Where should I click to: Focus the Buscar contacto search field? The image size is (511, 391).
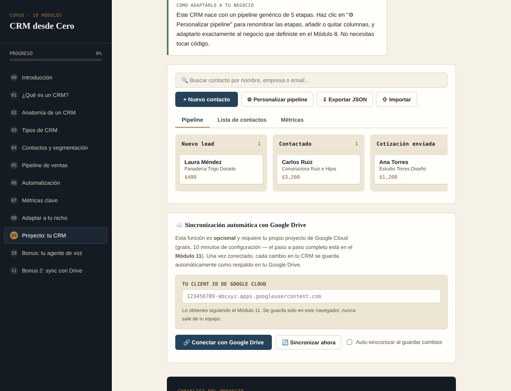click(x=311, y=80)
